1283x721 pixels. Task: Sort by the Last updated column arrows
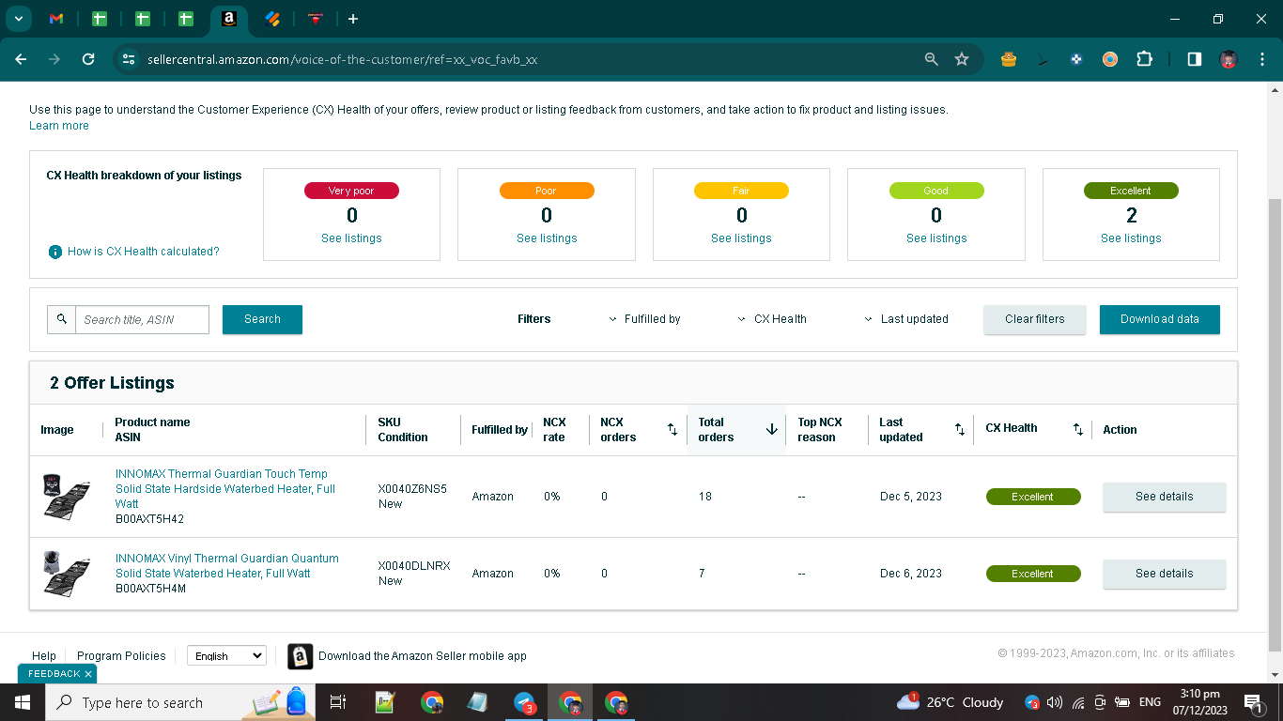pos(960,430)
